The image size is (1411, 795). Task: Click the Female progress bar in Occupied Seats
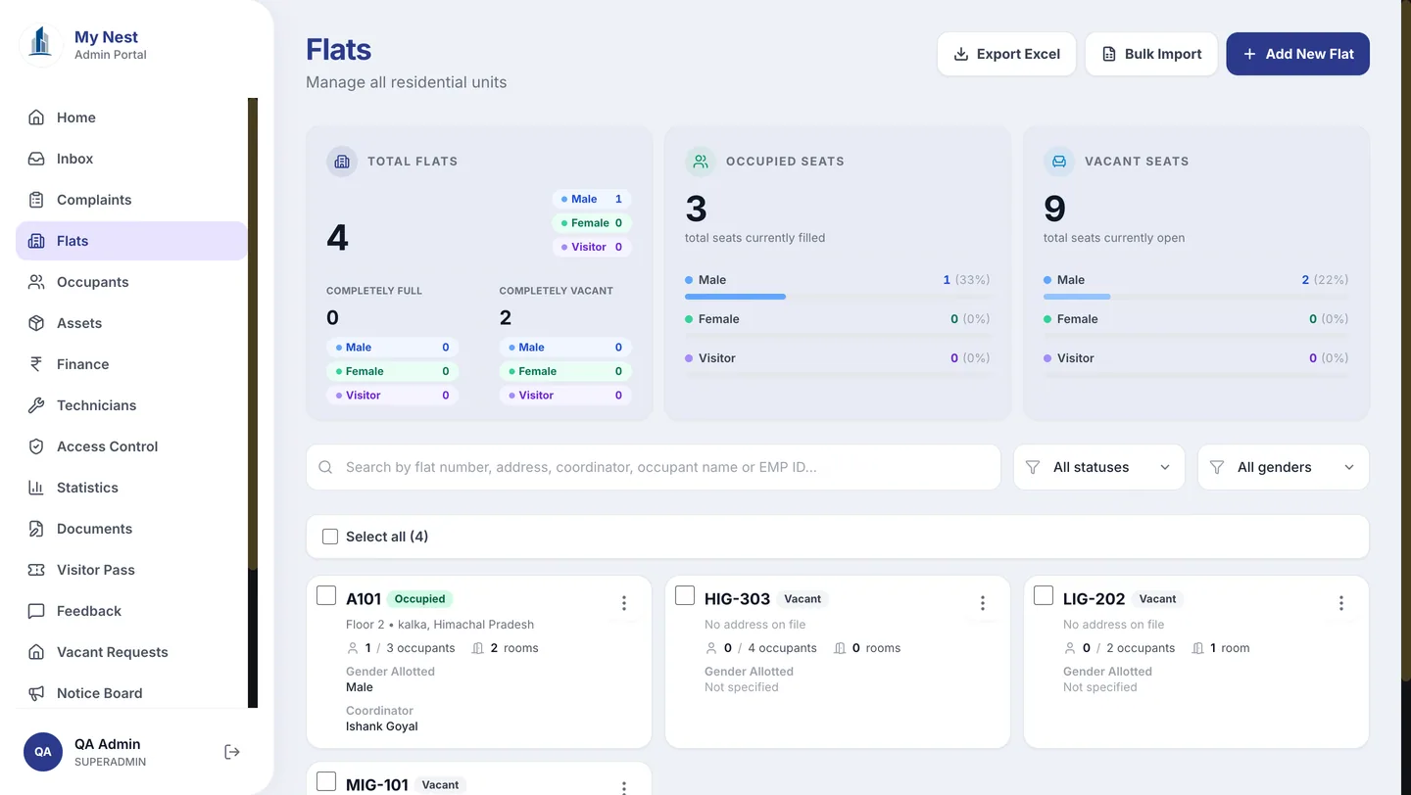tap(838, 336)
